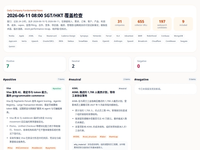Click the #negative column heading
This screenshot has height=150, width=200.
tap(141, 80)
